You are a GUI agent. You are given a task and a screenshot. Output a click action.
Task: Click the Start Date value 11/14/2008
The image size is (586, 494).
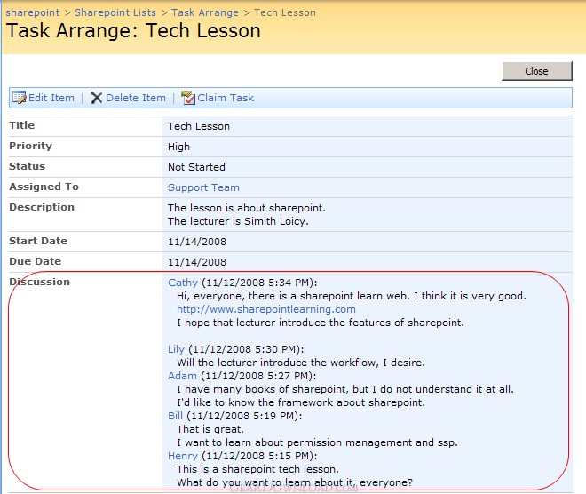pyautogui.click(x=197, y=242)
